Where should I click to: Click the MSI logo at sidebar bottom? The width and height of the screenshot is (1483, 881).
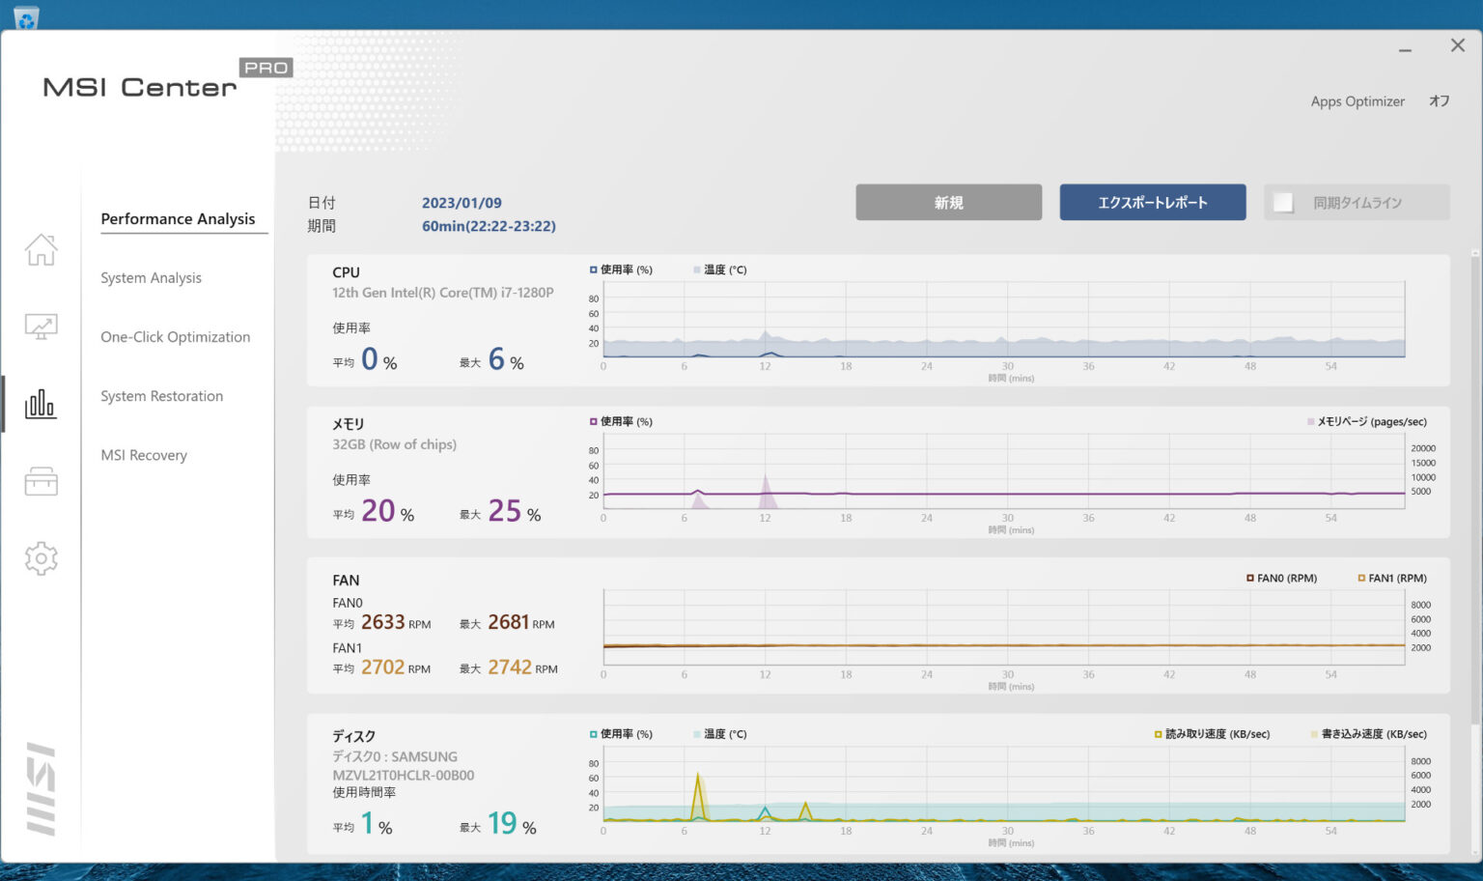click(41, 788)
